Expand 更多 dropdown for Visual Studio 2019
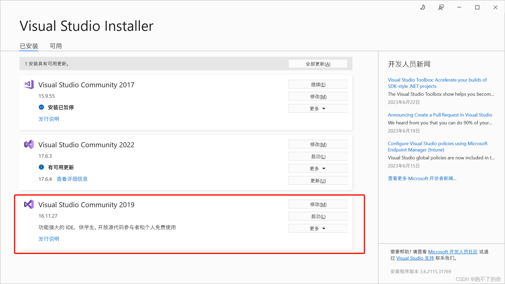This screenshot has height=284, width=505. [x=318, y=229]
